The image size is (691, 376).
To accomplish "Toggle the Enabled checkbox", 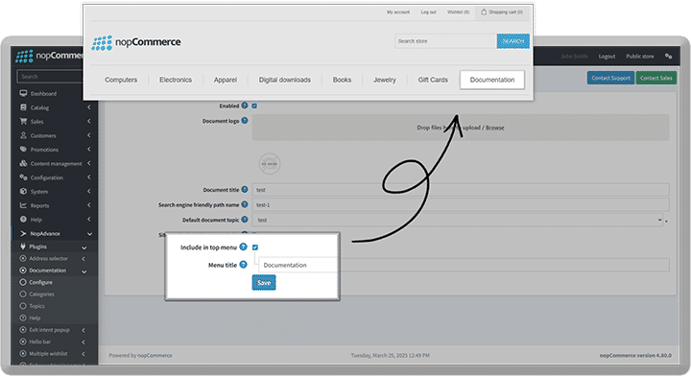I will pos(254,106).
